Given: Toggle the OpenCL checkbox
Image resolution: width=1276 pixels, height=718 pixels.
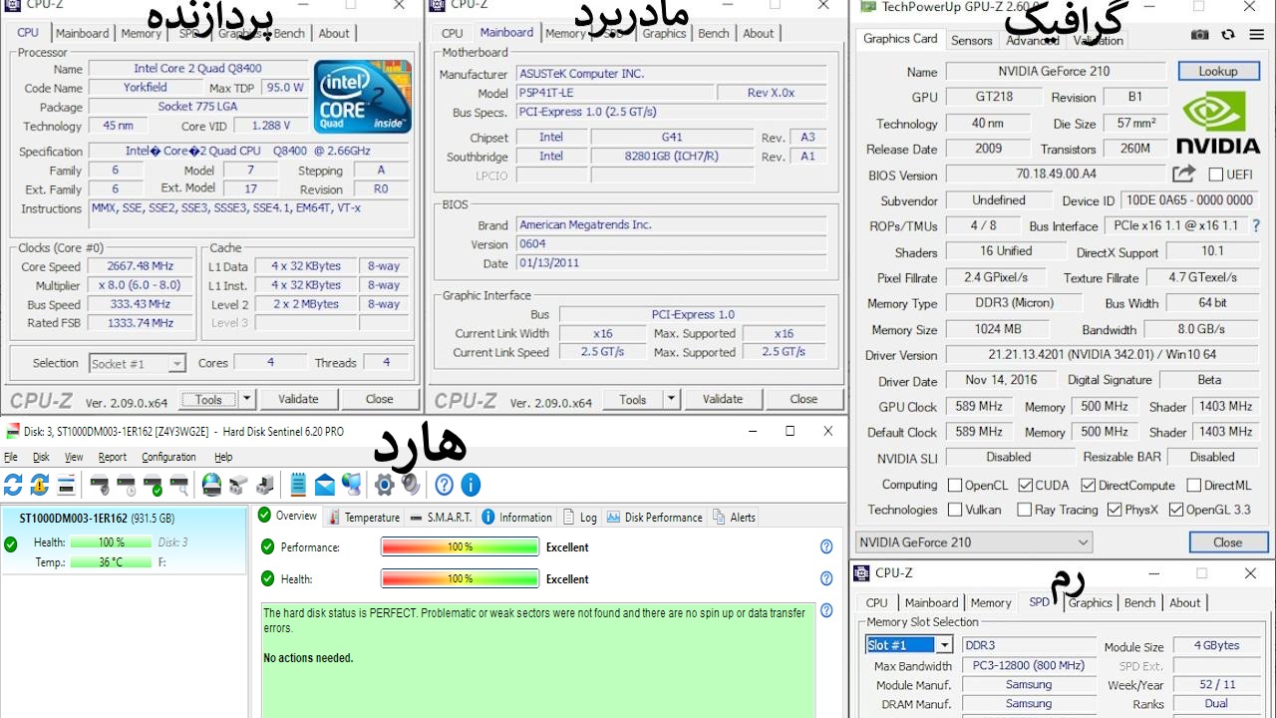Looking at the screenshot, I should tap(955, 486).
